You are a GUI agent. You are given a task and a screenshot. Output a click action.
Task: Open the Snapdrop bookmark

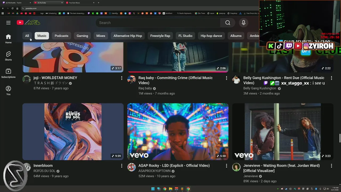pyautogui.click(x=232, y=13)
